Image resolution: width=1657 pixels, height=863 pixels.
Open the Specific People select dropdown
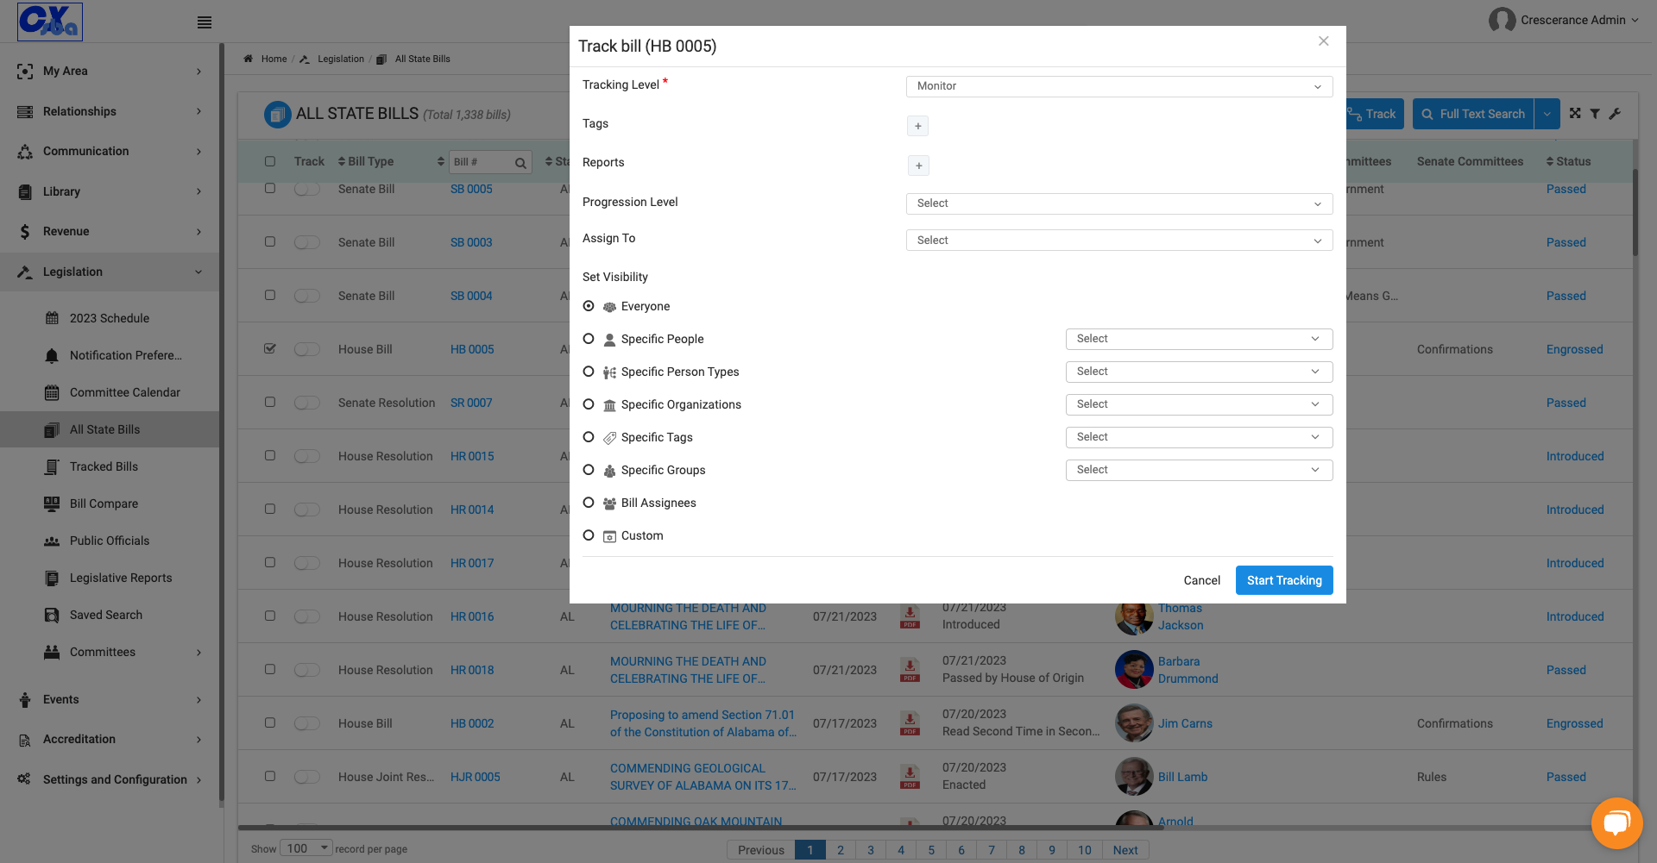tap(1199, 339)
